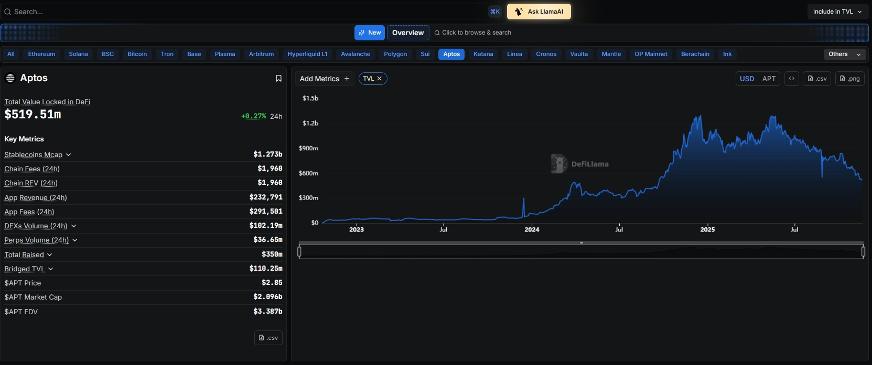Open the embed code icon button

[791, 79]
